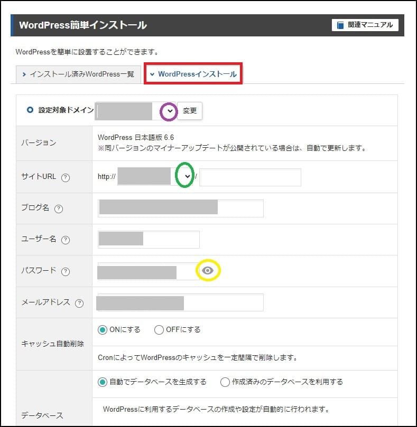Focus the メールアドレス input field
The width and height of the screenshot is (417, 427).
click(180, 302)
